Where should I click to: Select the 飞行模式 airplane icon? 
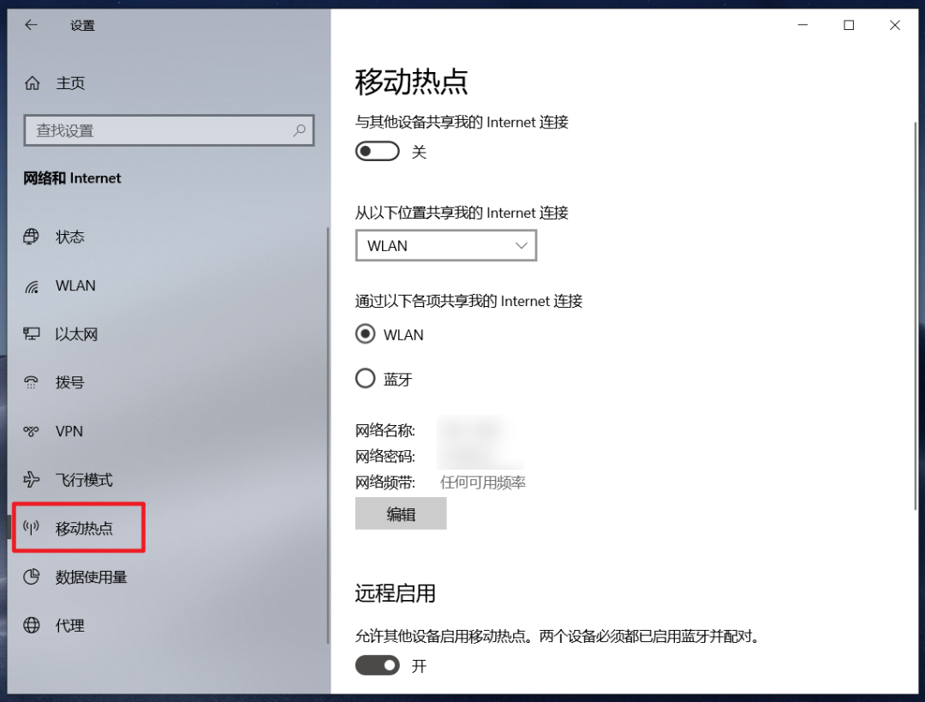pos(32,479)
